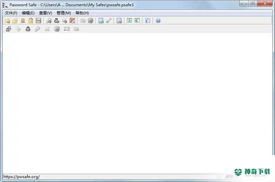Open the 查看(V) menu
Image resolution: width=275 pixels, height=182 pixels.
(x=45, y=13)
